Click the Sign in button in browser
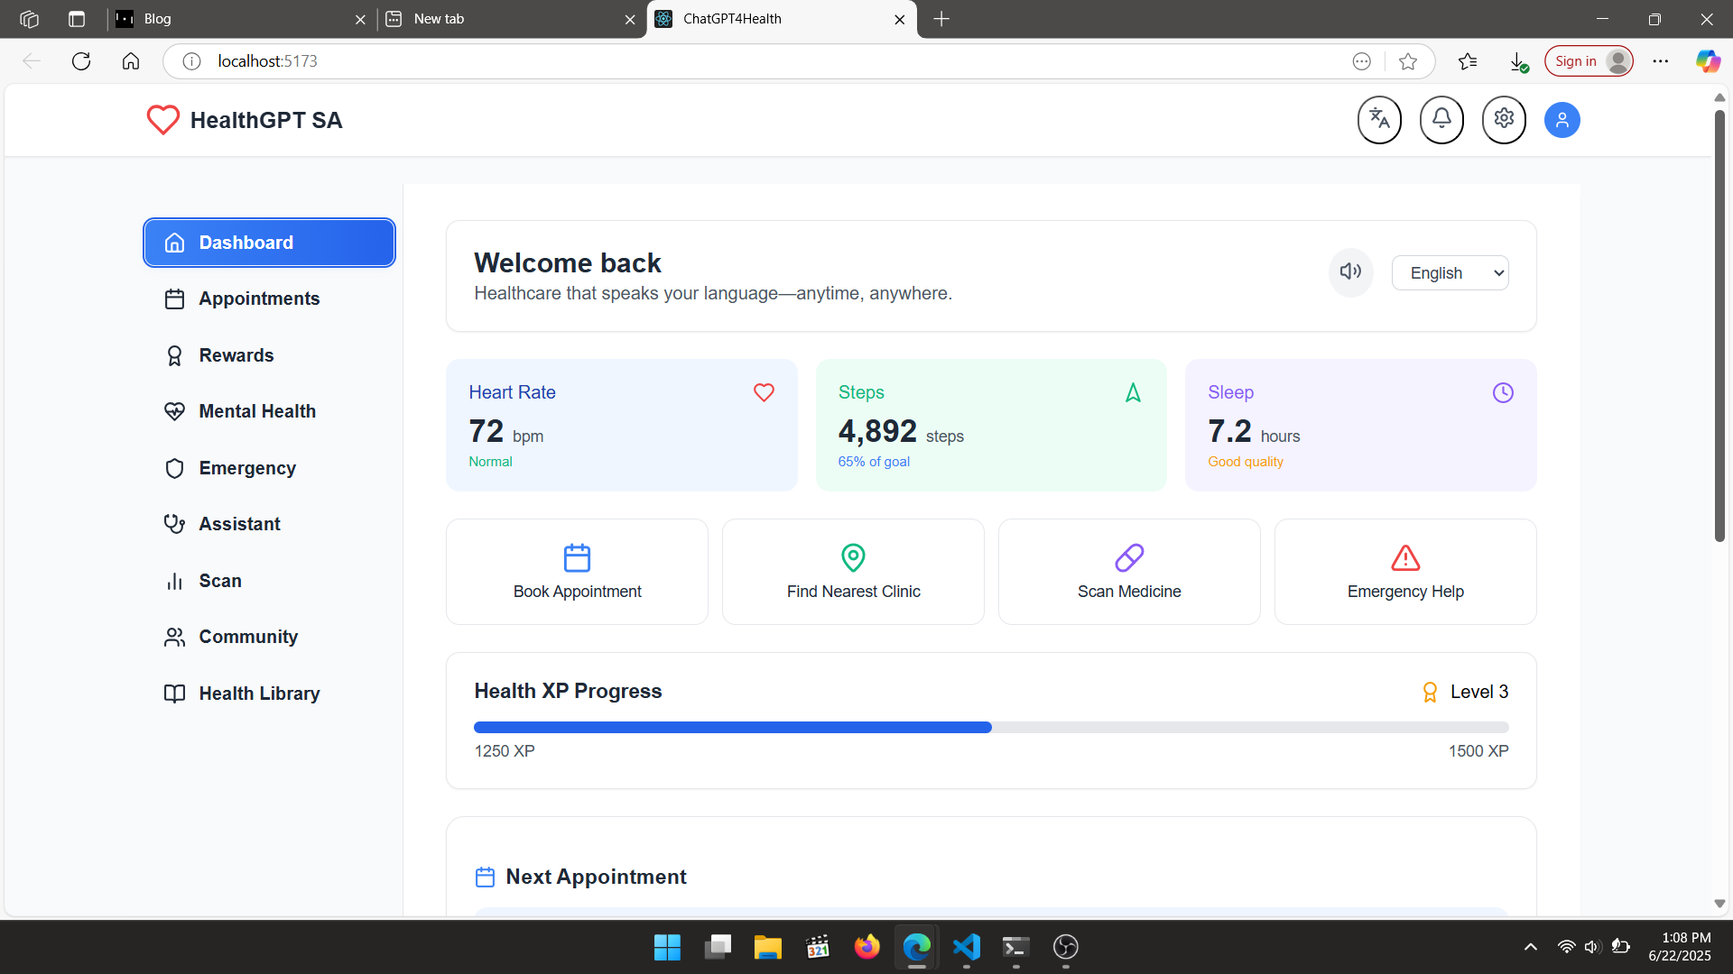The image size is (1733, 974). click(x=1589, y=61)
